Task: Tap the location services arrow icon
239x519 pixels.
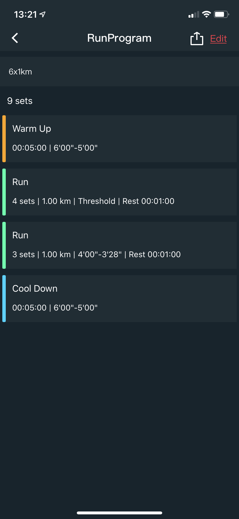Action: [43, 14]
